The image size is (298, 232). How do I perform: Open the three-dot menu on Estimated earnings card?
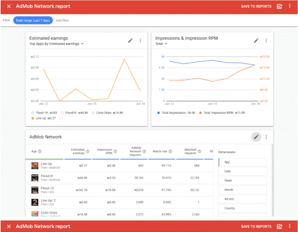[140, 41]
